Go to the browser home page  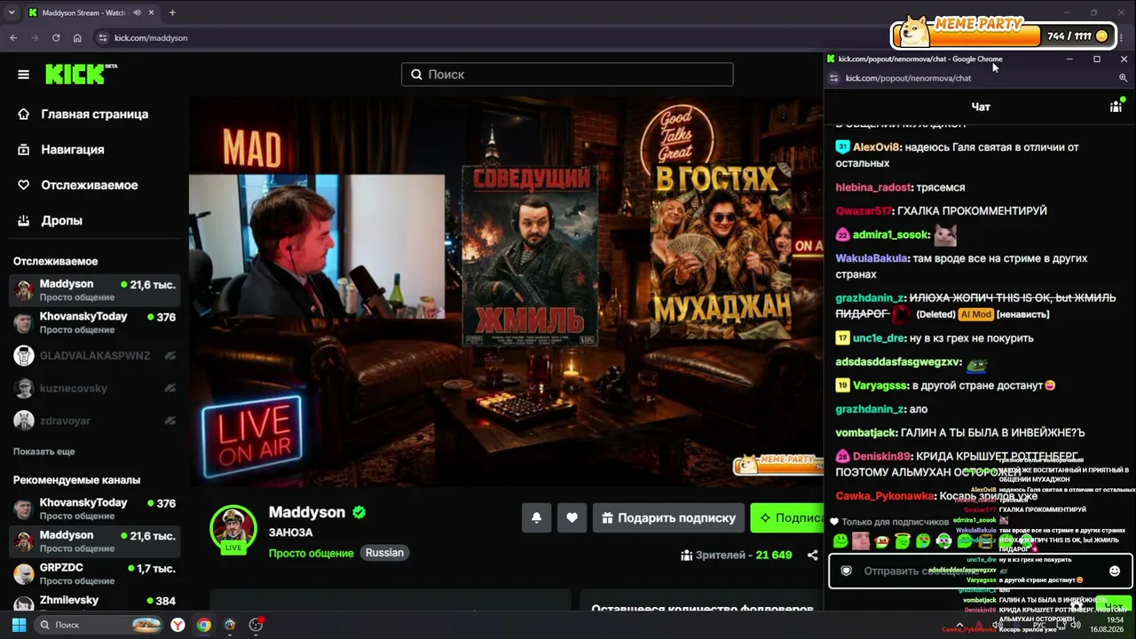coord(77,38)
